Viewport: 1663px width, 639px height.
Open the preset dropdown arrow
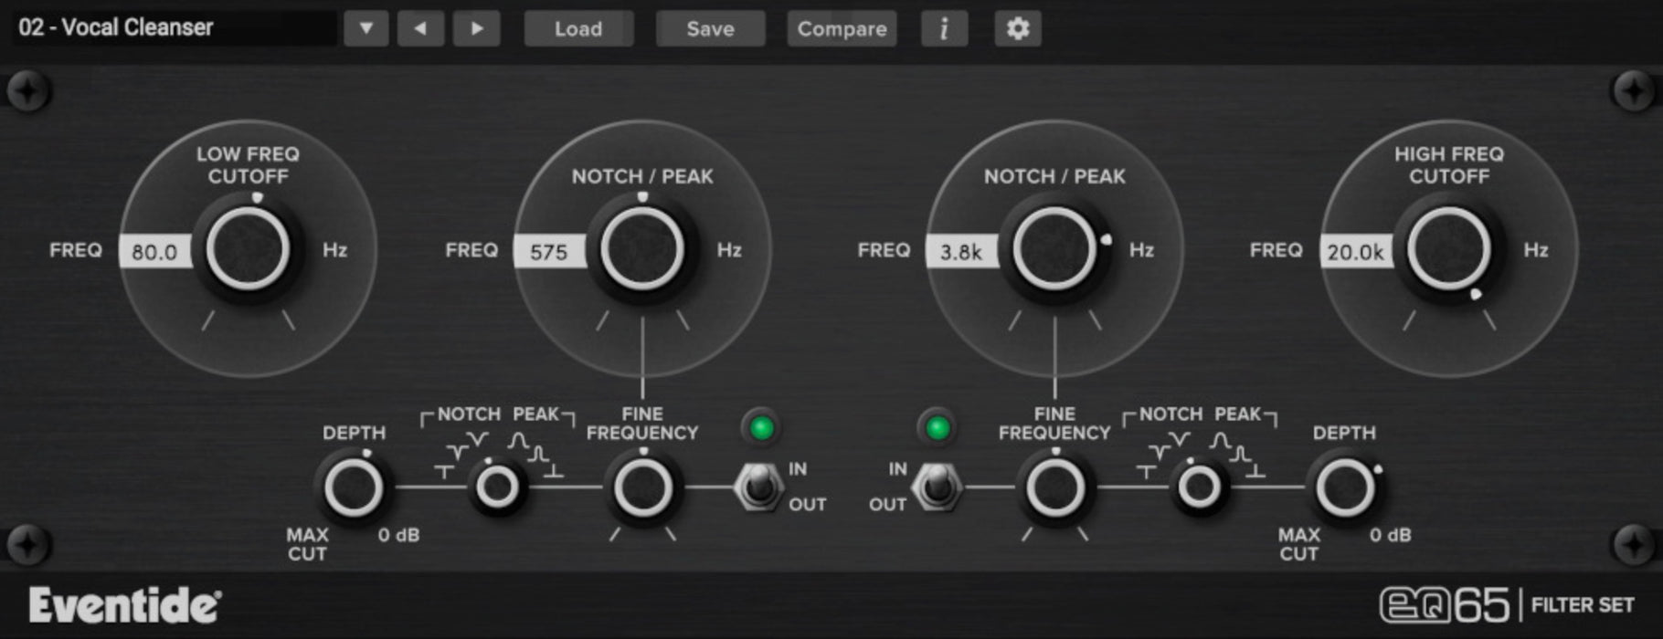[x=365, y=28]
